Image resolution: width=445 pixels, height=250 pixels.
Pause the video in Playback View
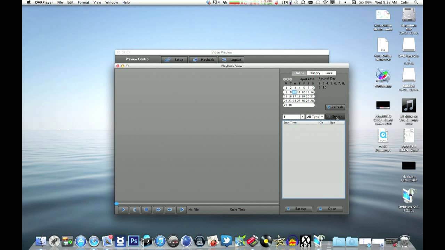point(135,210)
